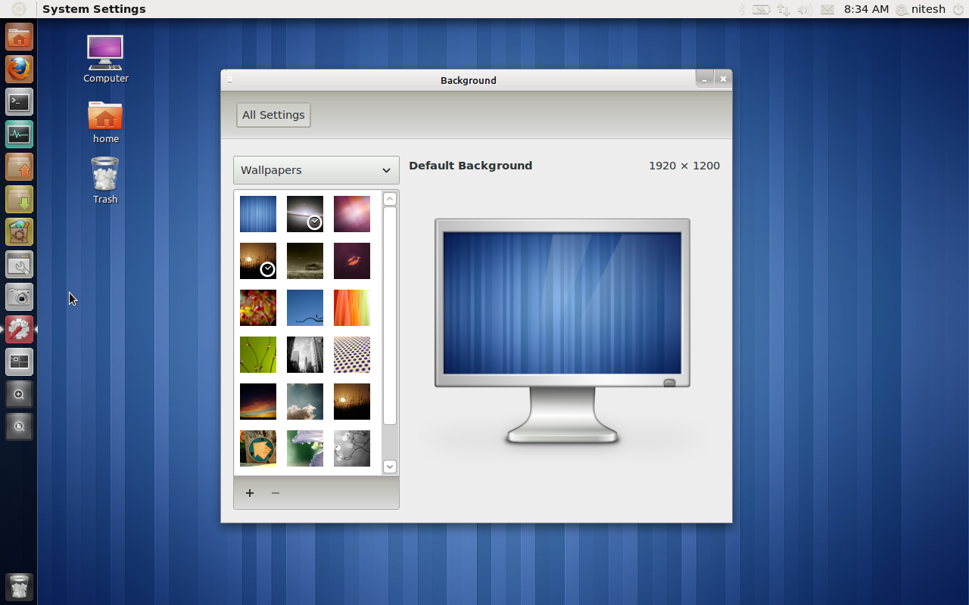Click the scrollbar down arrow in wallpaper list
This screenshot has width=969, height=605.
(x=389, y=467)
